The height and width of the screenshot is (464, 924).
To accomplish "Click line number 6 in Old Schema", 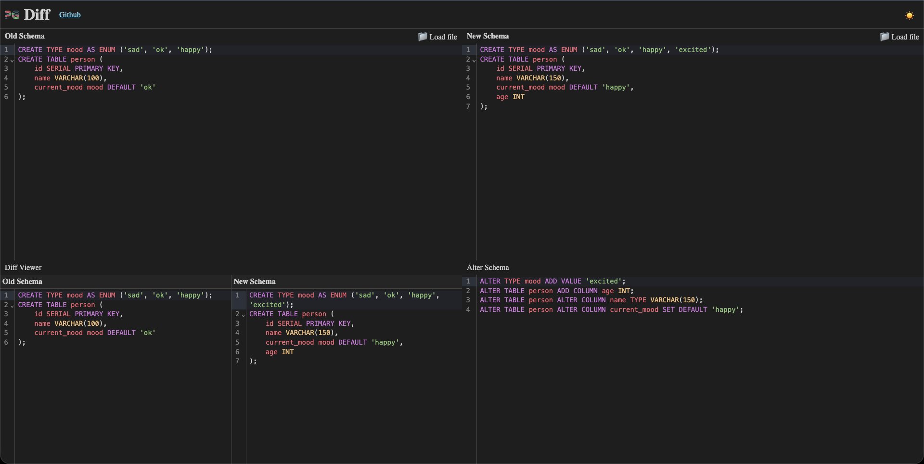I will pyautogui.click(x=6, y=97).
